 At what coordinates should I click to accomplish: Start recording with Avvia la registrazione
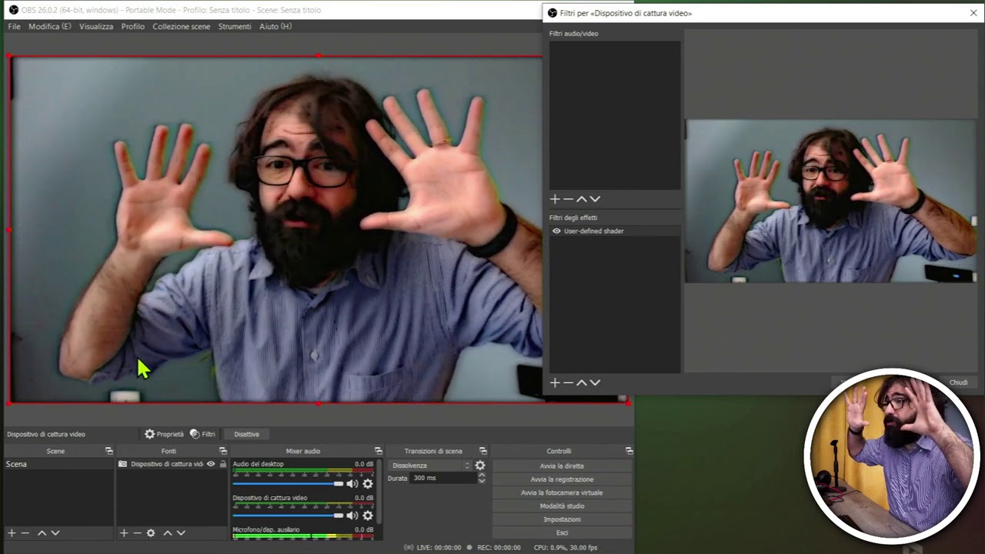click(562, 479)
